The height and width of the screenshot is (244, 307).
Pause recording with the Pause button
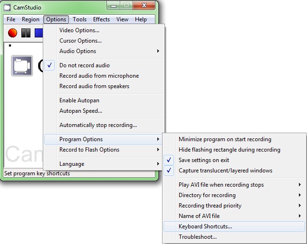pos(26,33)
